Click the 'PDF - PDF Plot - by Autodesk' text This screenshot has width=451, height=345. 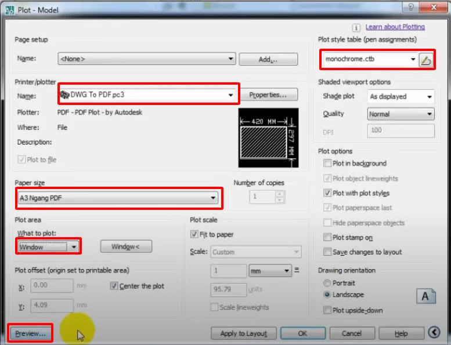coord(100,112)
